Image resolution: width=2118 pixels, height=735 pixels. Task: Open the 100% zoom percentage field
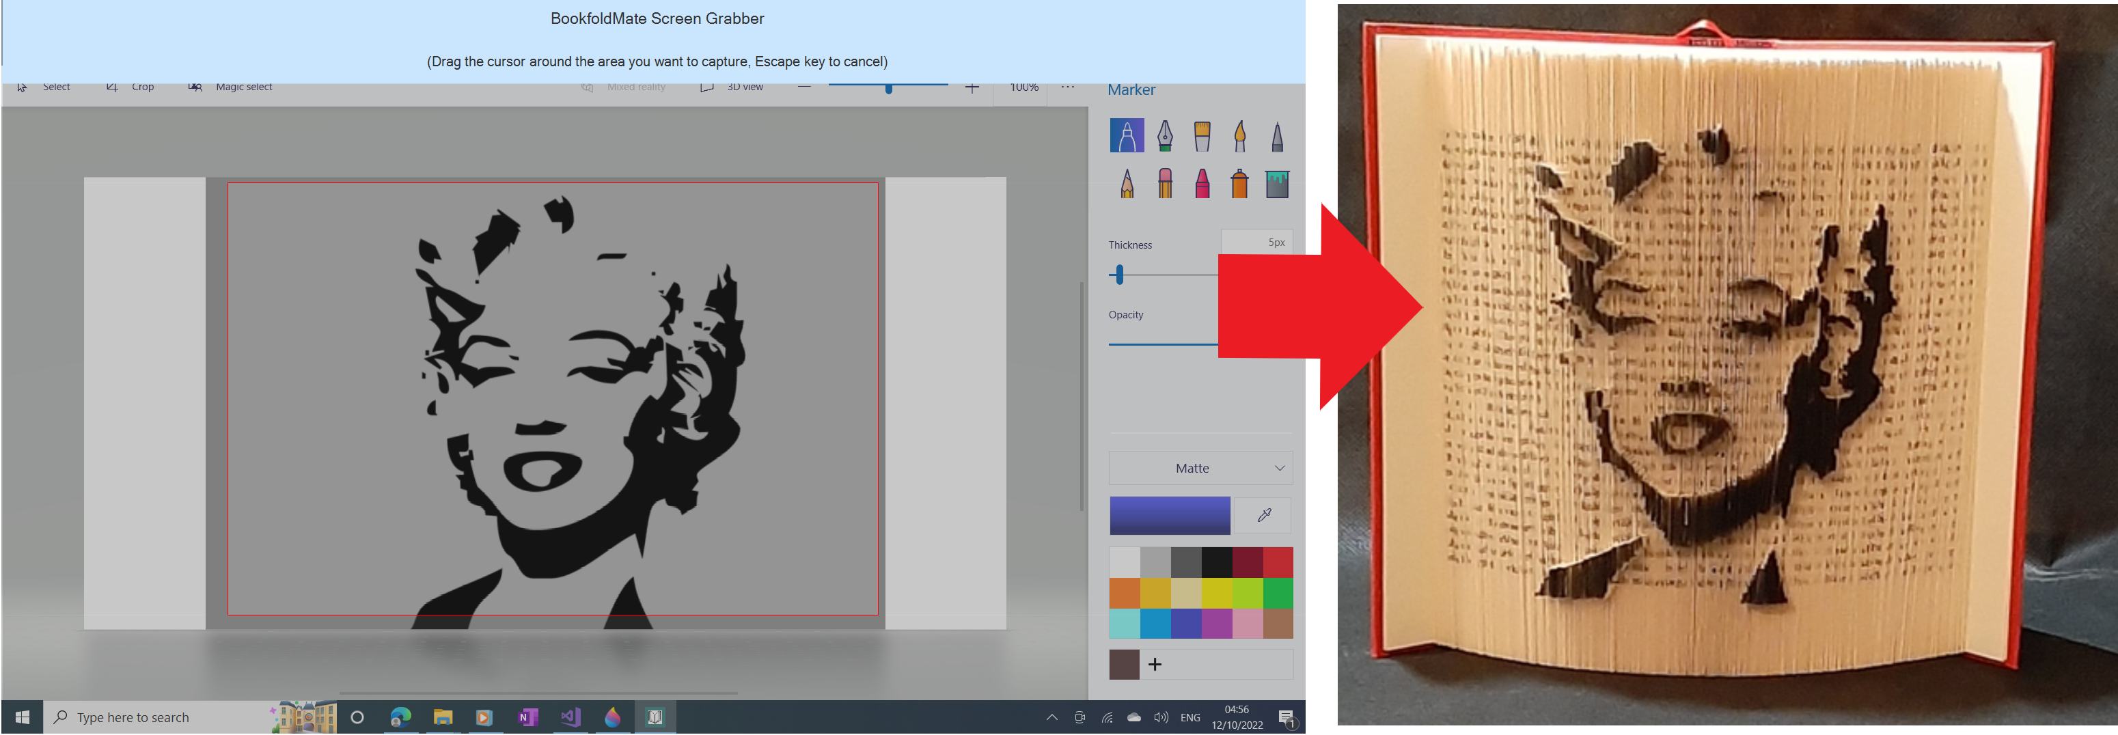coord(1023,87)
